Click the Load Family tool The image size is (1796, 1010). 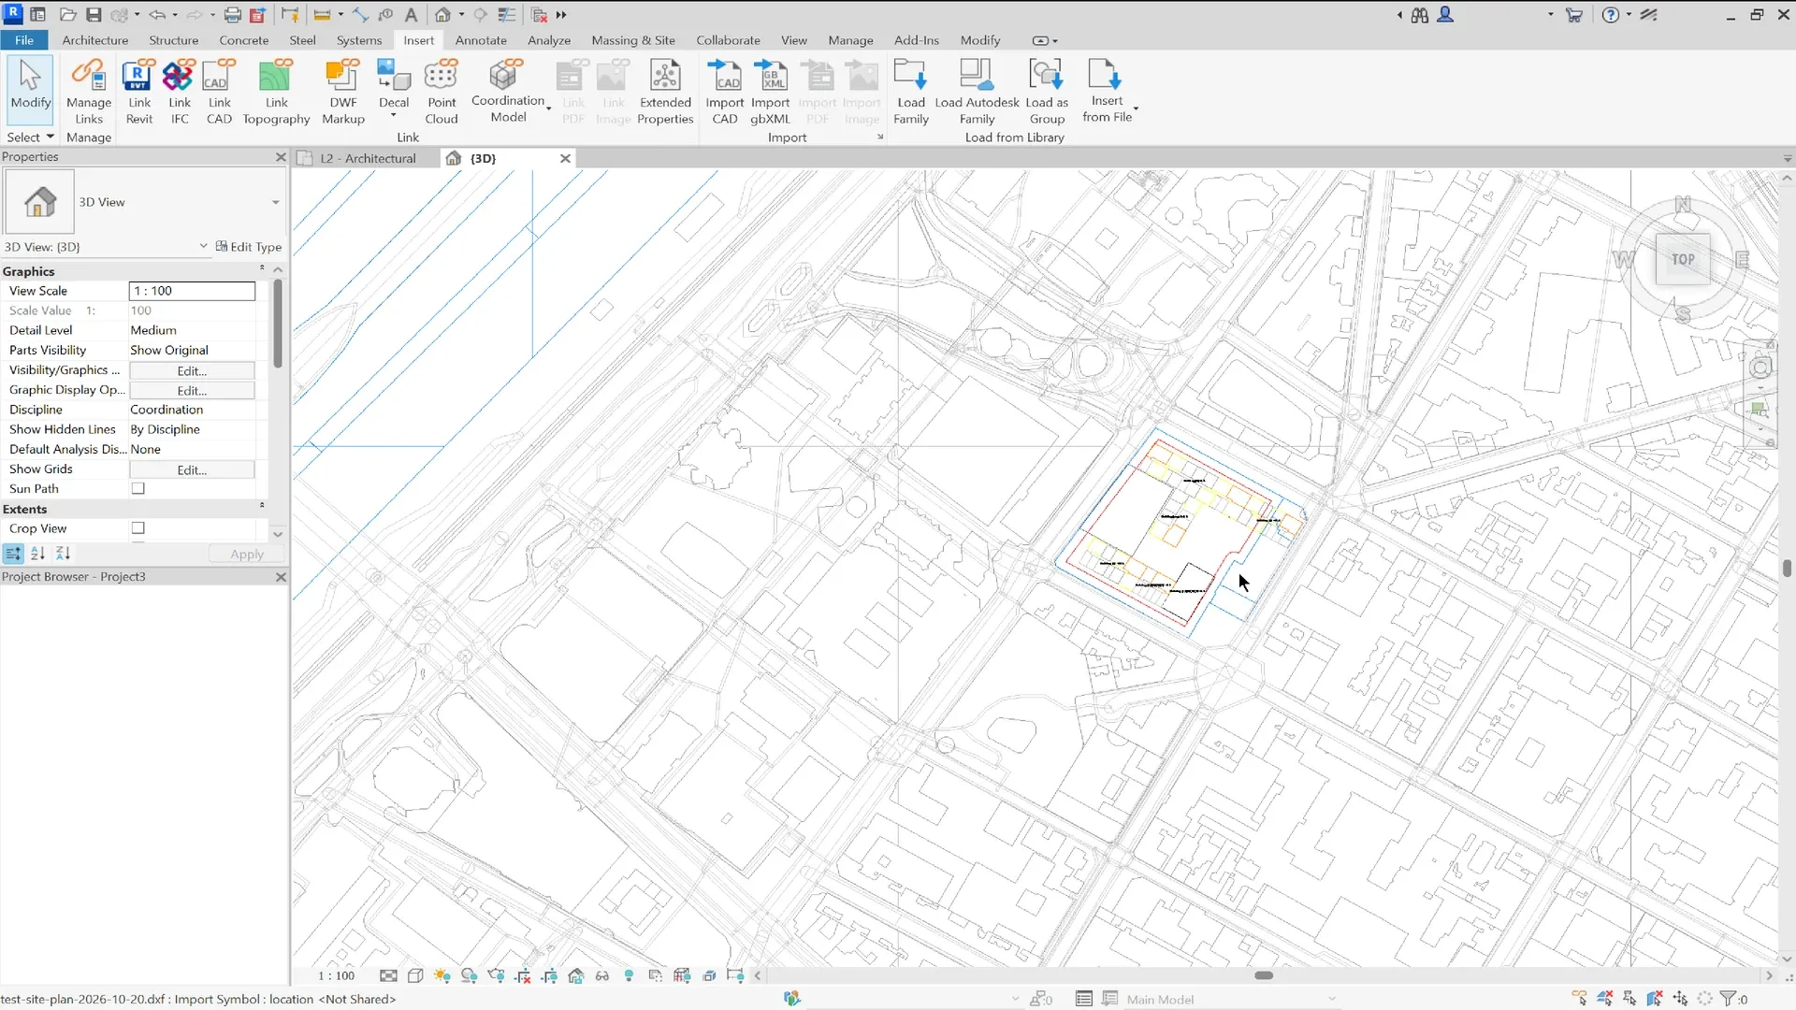point(910,92)
